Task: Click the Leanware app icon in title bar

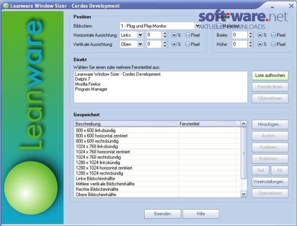Action: point(6,6)
